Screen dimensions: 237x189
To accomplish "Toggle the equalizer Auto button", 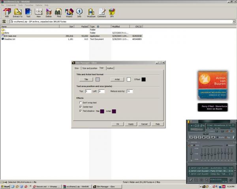I will (196, 145).
